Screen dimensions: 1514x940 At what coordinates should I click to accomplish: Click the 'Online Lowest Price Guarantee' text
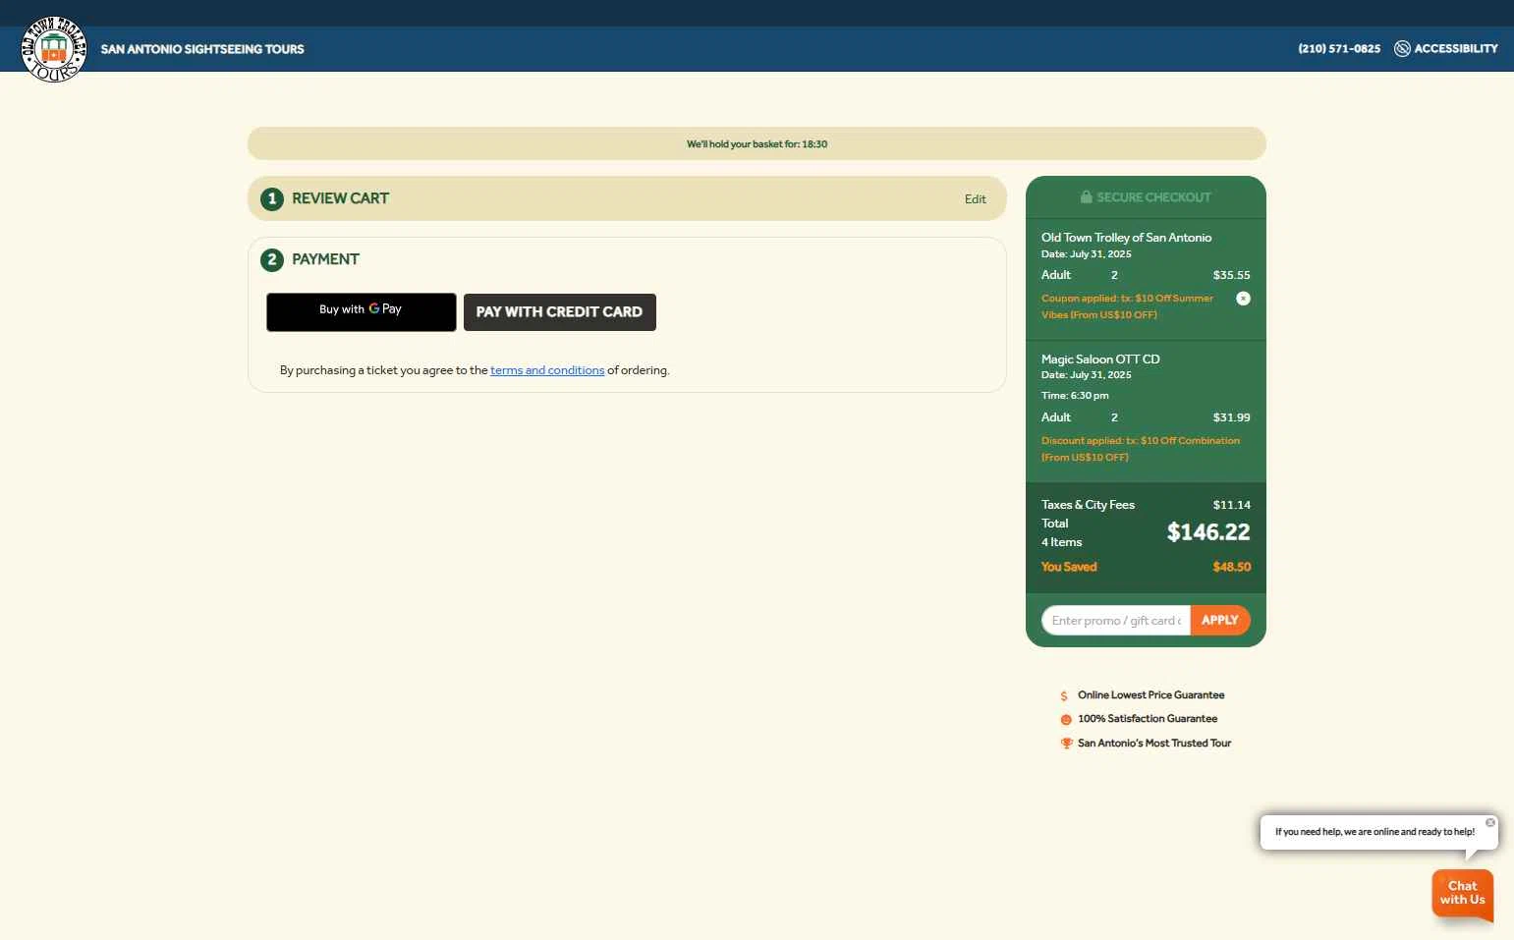click(x=1150, y=694)
